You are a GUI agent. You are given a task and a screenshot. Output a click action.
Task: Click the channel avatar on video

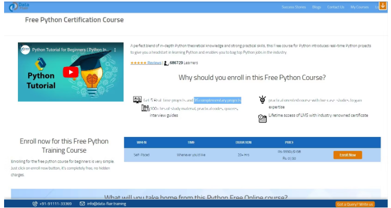click(x=25, y=50)
